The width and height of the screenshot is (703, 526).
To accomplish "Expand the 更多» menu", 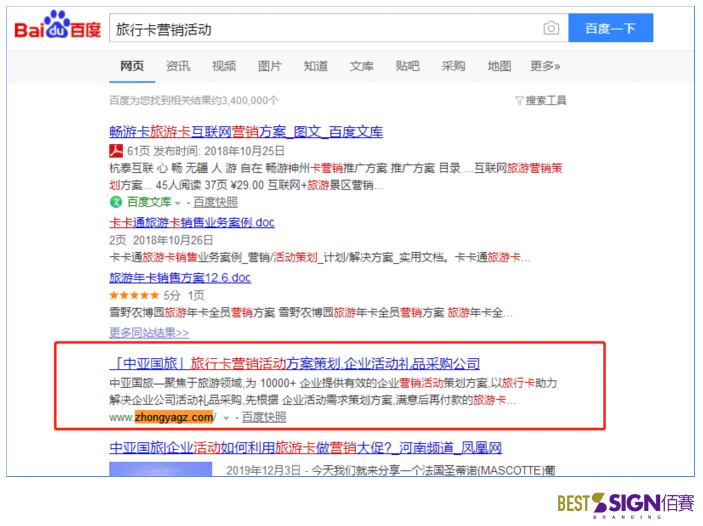I will tap(545, 66).
